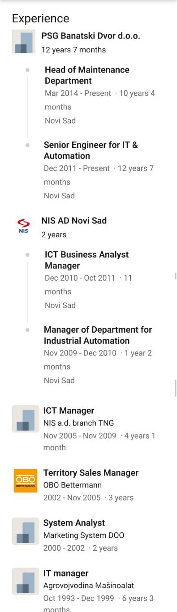The width and height of the screenshot is (177, 612).
Task: Click placeholder logo beside IT manager
Action: click(26, 581)
